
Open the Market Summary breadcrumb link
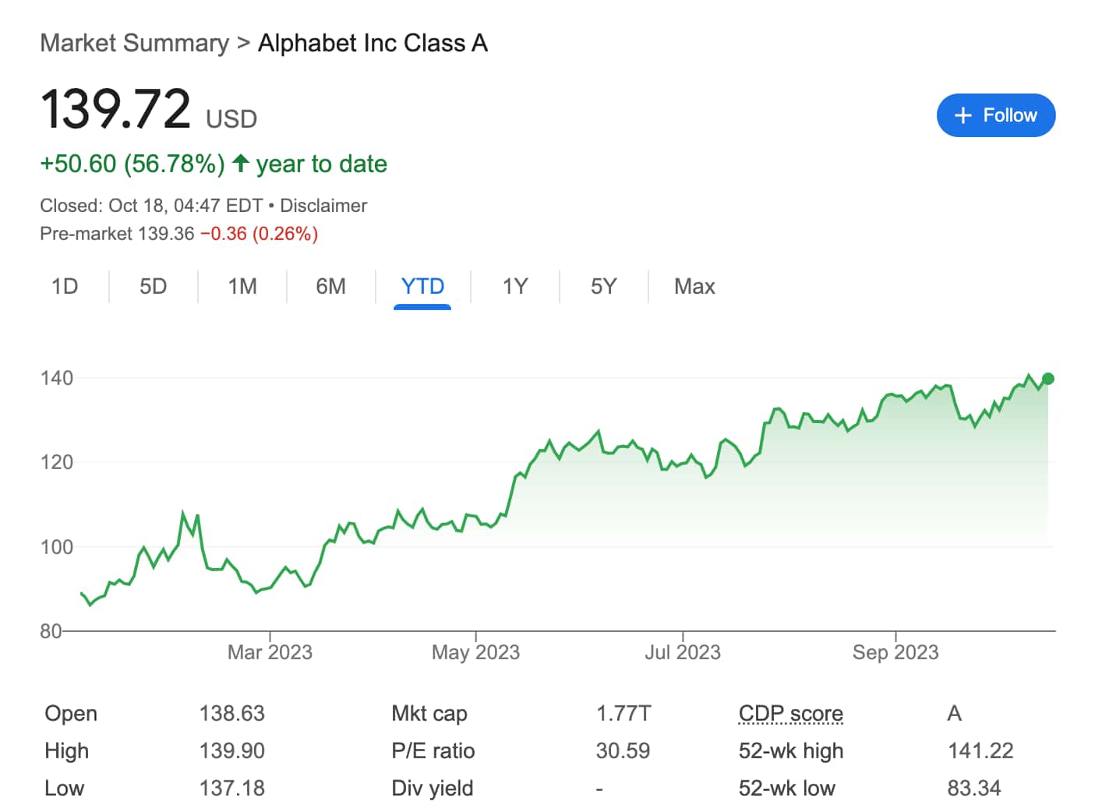click(x=135, y=43)
